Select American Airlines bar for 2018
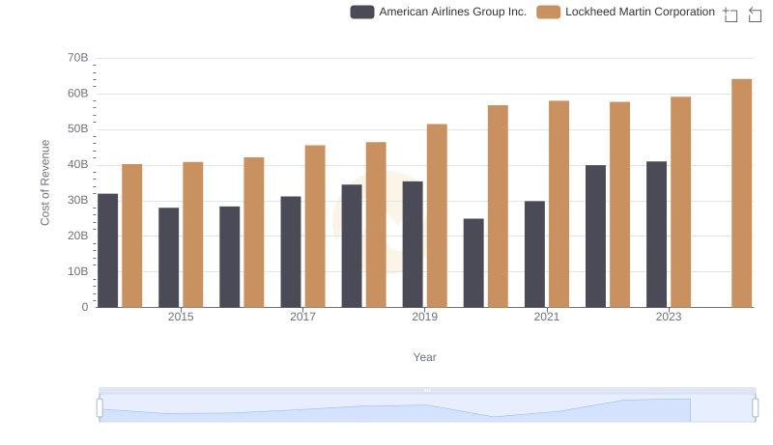Screen dimensions: 773x445 point(352,246)
